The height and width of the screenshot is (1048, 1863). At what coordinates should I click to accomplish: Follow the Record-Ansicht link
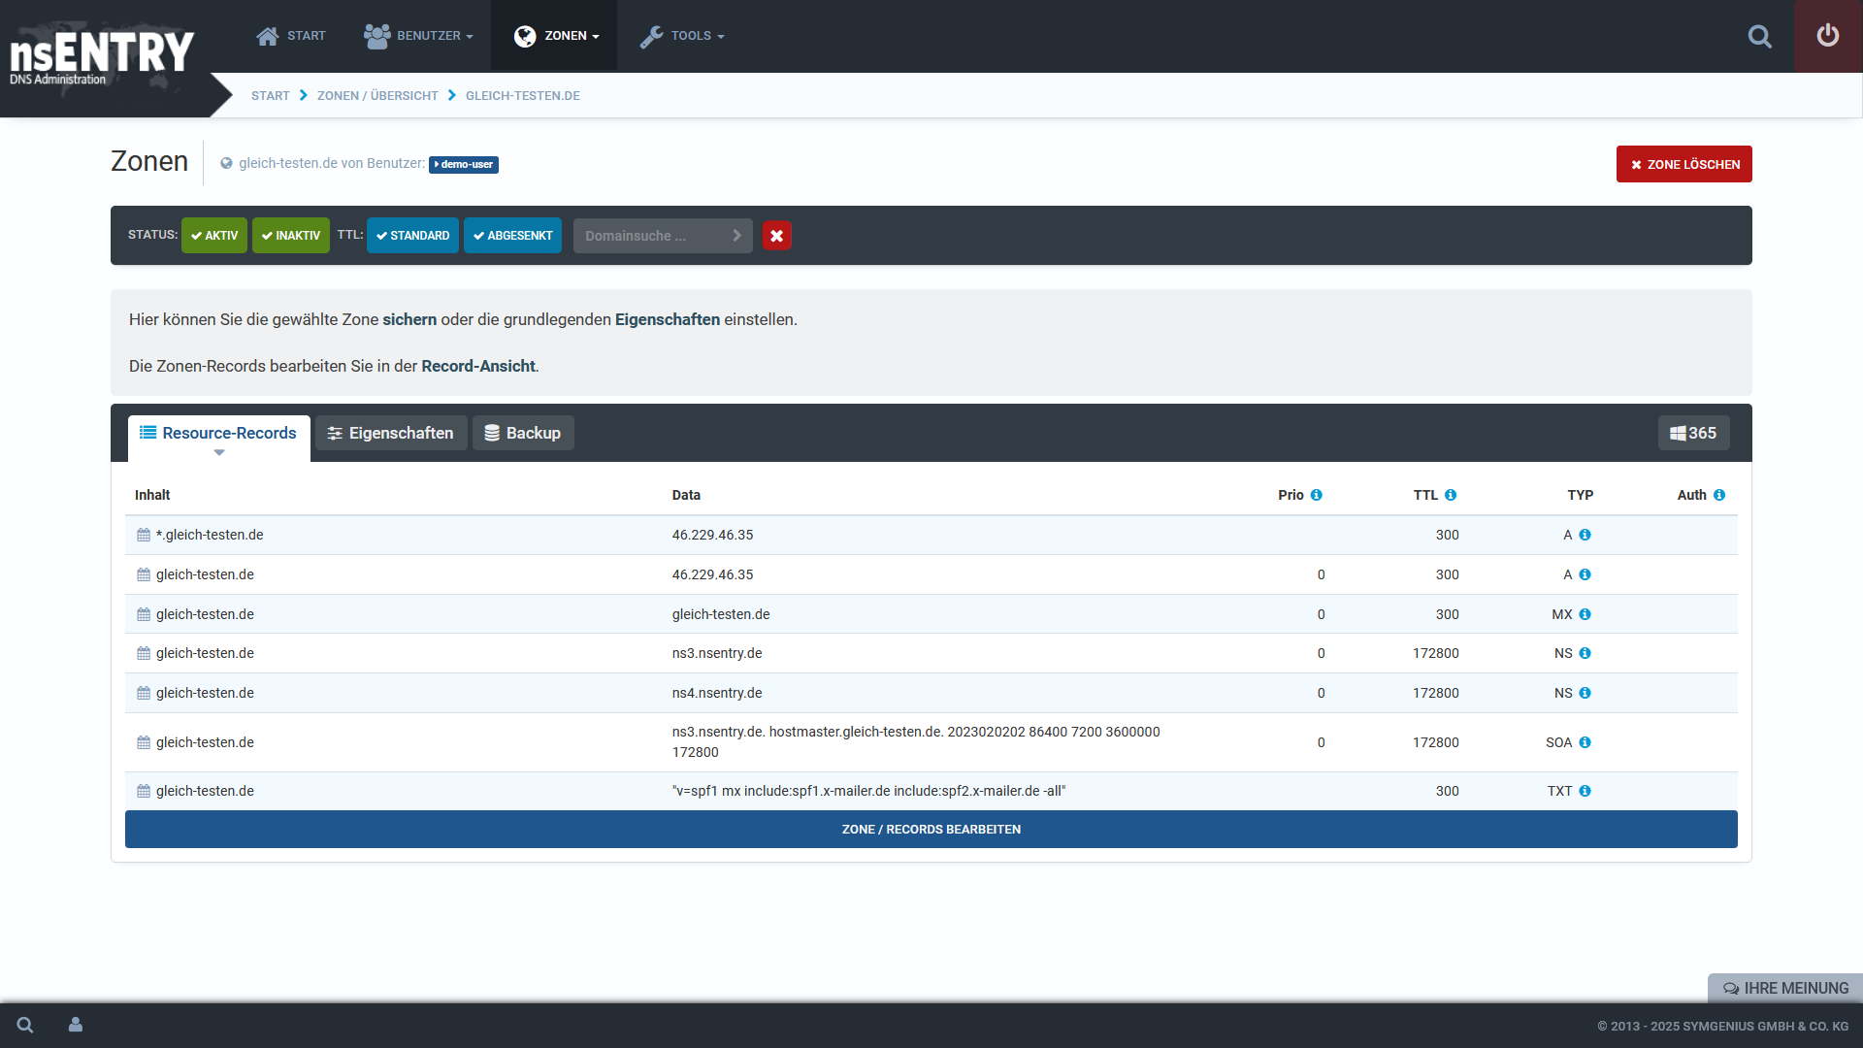478,366
